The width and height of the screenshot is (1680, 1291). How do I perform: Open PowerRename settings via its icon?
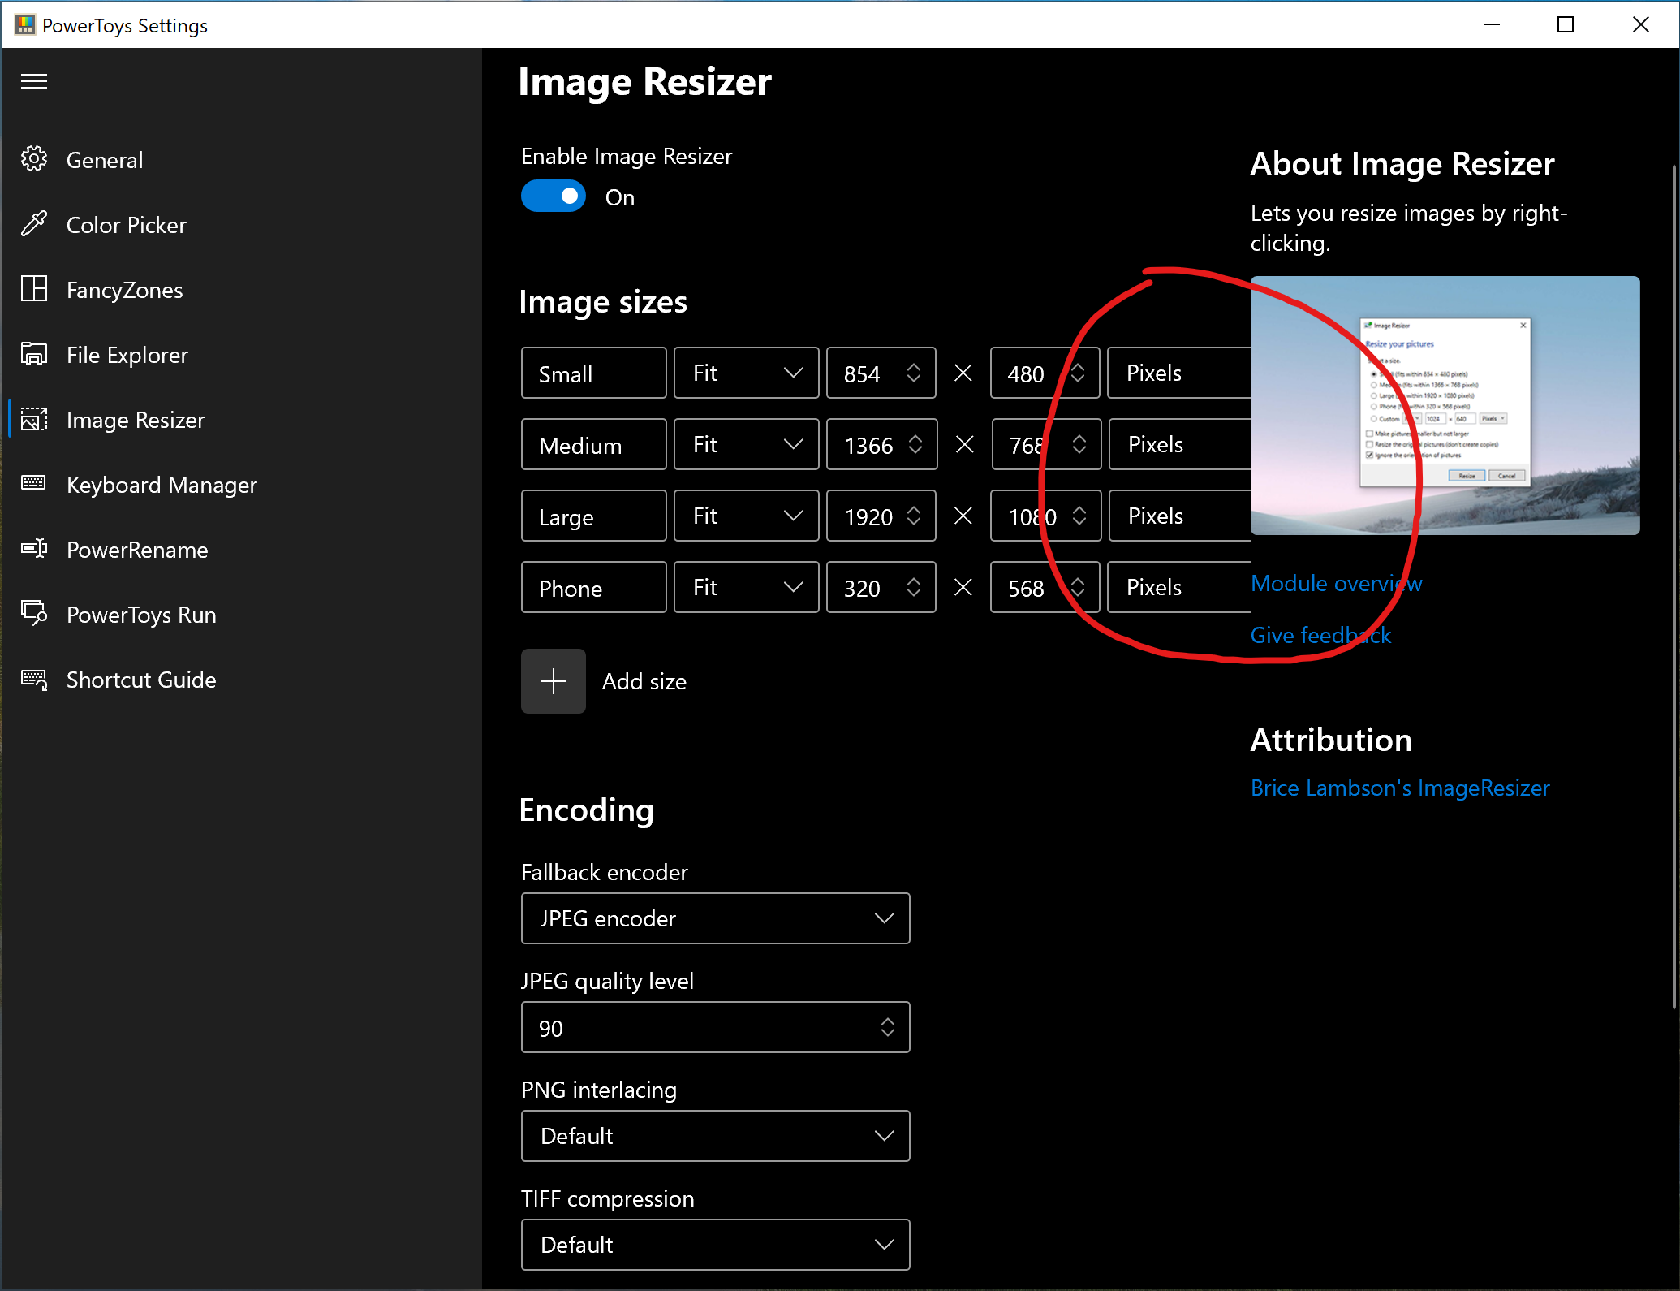point(33,549)
